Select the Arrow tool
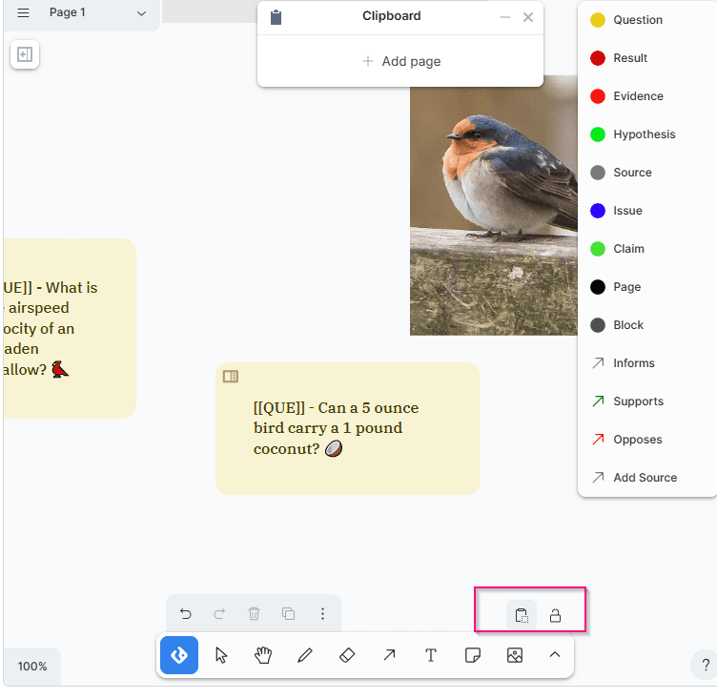Viewport: 717px width, 699px height. [389, 655]
